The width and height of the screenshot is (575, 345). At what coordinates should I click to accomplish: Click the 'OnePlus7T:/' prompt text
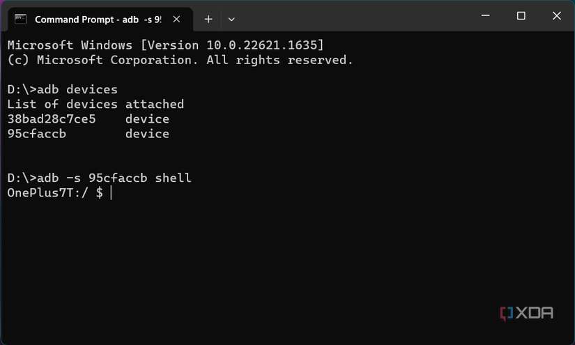tap(47, 193)
